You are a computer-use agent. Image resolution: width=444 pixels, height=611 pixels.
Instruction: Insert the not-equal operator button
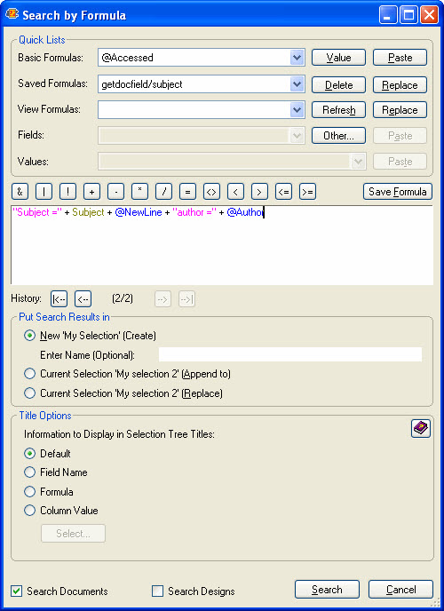(211, 191)
